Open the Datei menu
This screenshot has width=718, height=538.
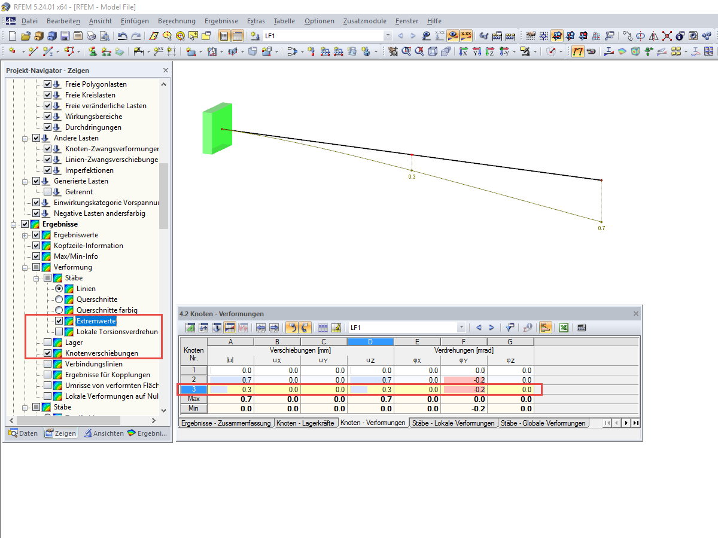coord(29,21)
